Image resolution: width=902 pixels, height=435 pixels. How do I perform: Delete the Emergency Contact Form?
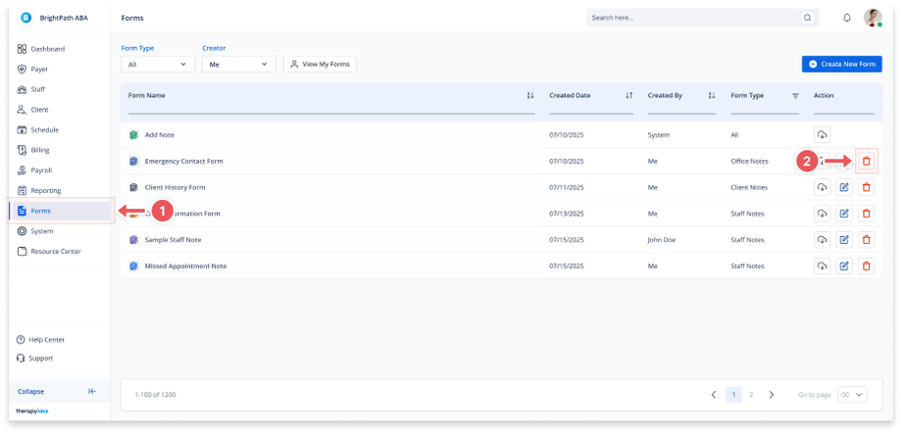tap(867, 162)
